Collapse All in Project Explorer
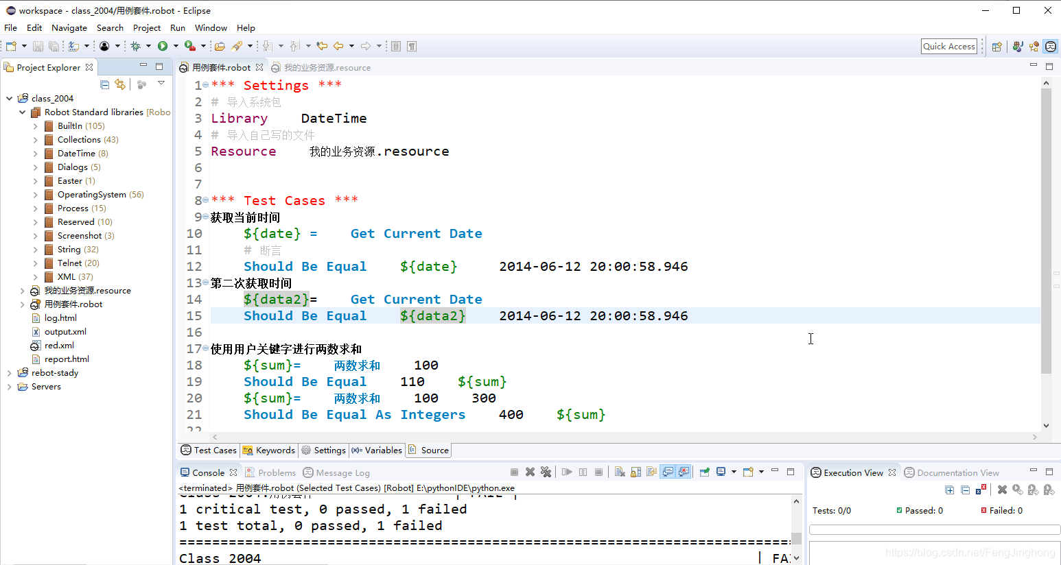Viewport: 1061px width, 565px height. pyautogui.click(x=105, y=84)
